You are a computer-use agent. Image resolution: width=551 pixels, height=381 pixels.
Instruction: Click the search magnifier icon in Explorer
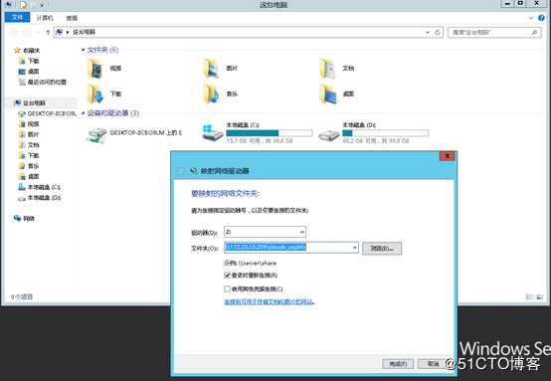pyautogui.click(x=534, y=33)
